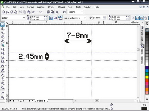
Task: Select the Text tool
Action: (2, 65)
